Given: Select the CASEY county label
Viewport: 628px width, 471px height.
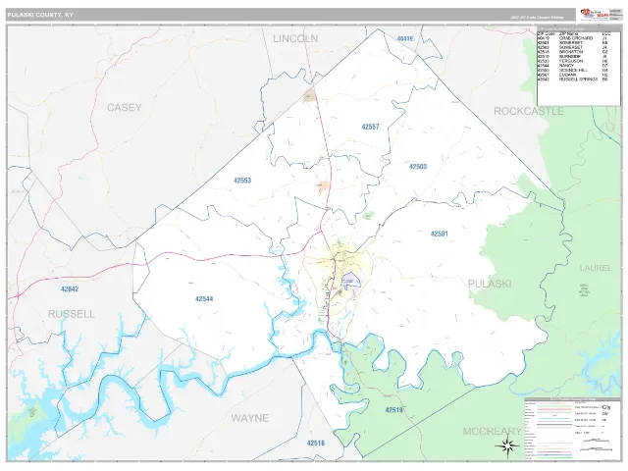Looking at the screenshot, I should (x=125, y=107).
